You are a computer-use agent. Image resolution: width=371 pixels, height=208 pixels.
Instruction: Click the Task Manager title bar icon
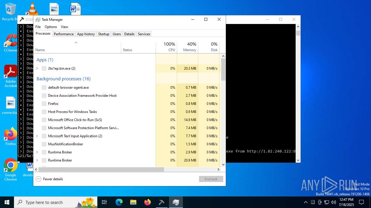pos(38,20)
